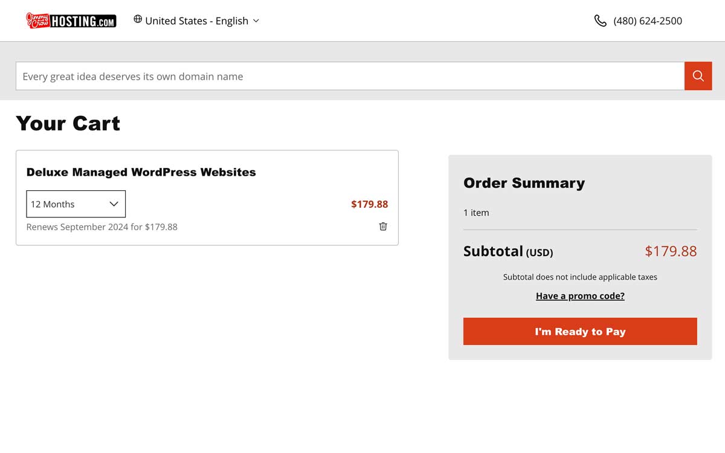Click the Order Summary heading
Image resolution: width=725 pixels, height=453 pixels.
(524, 183)
